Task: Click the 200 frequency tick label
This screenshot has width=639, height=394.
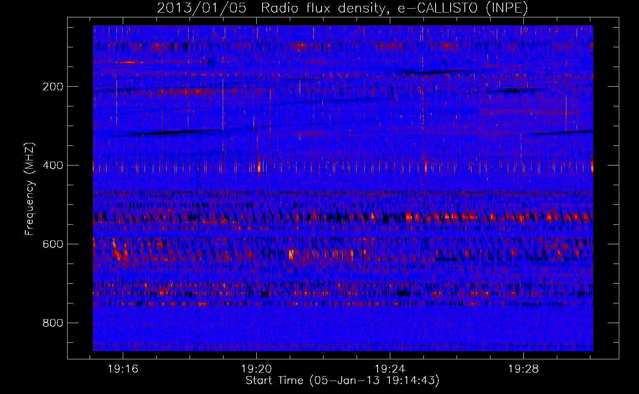Action: coord(53,87)
